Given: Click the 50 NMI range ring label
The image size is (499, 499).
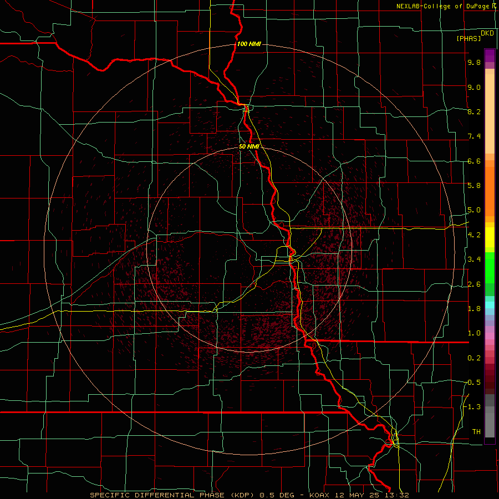Looking at the screenshot, I should click(x=249, y=146).
